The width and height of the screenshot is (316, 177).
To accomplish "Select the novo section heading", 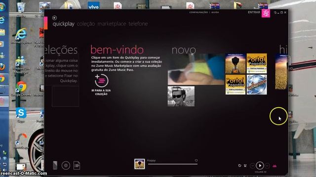I will 184,50.
